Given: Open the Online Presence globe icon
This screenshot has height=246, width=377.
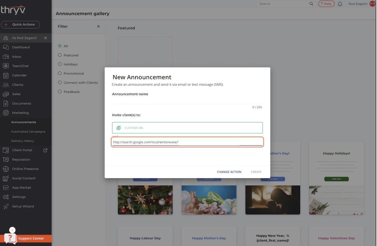Looking at the screenshot, I should [x=6, y=169].
